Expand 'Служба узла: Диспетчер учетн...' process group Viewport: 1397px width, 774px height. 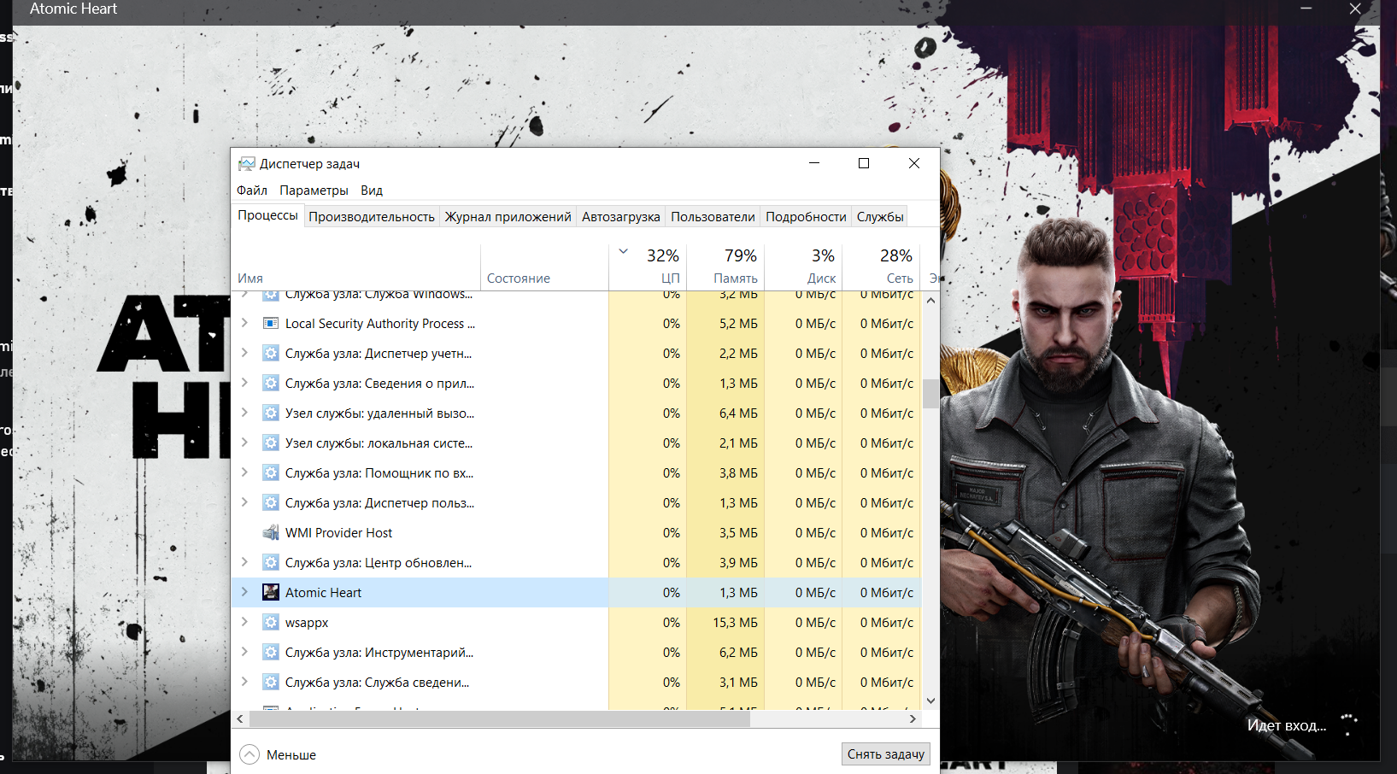tap(244, 353)
